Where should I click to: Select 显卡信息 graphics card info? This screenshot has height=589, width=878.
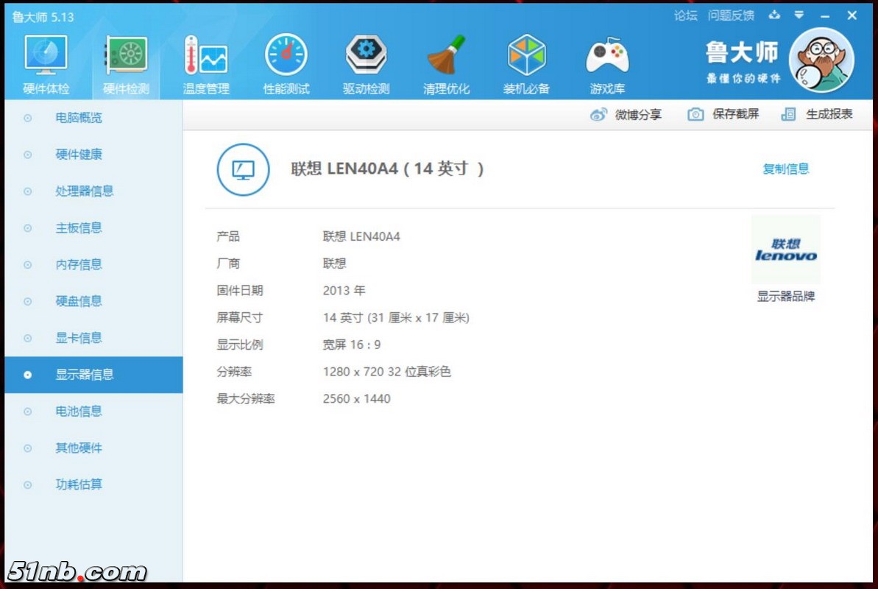coord(79,338)
